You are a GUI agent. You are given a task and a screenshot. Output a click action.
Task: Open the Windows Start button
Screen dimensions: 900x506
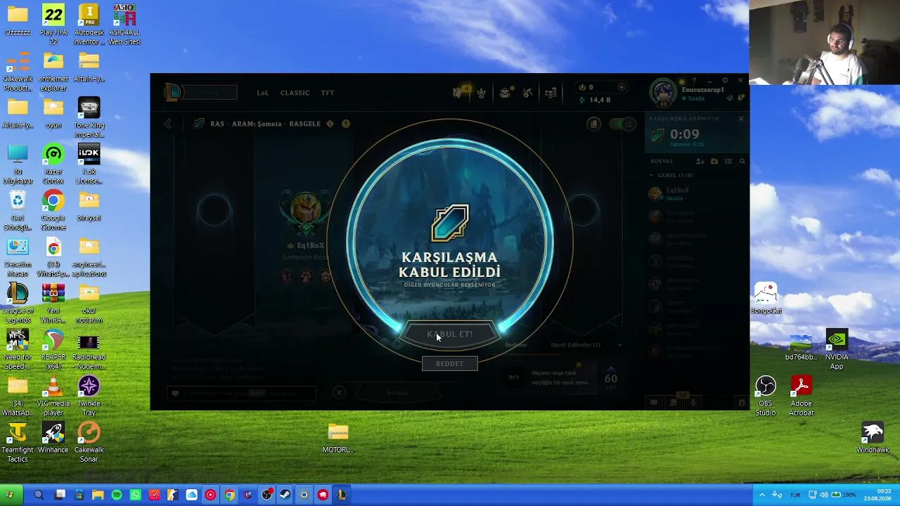click(10, 495)
